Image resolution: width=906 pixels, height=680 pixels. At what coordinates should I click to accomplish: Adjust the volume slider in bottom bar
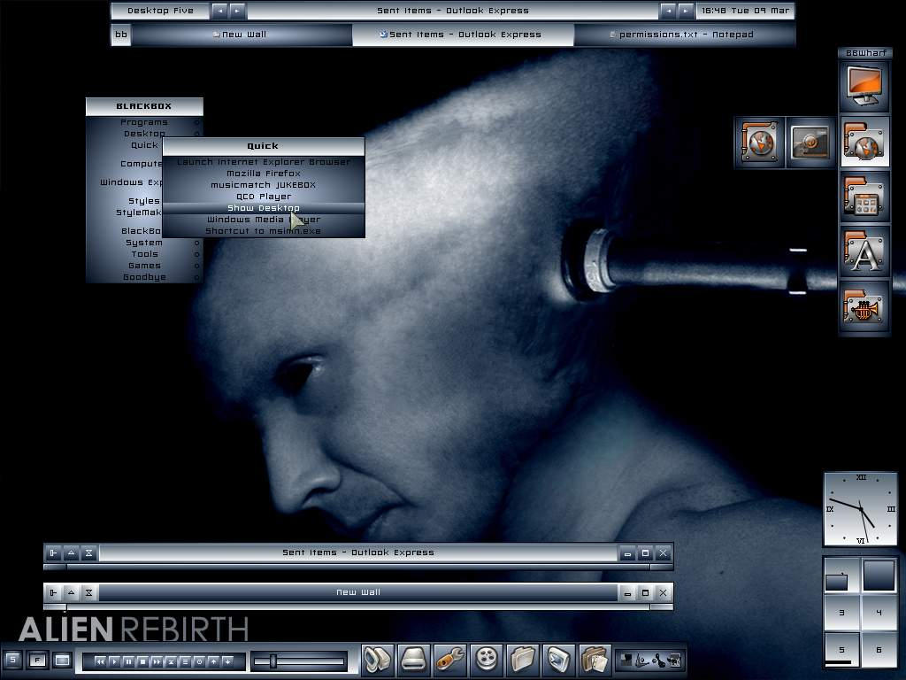pos(299,661)
